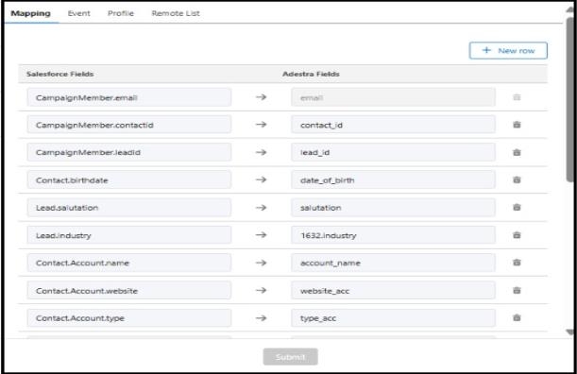Edit the Contact.Account.website Salesforce field

(x=129, y=291)
